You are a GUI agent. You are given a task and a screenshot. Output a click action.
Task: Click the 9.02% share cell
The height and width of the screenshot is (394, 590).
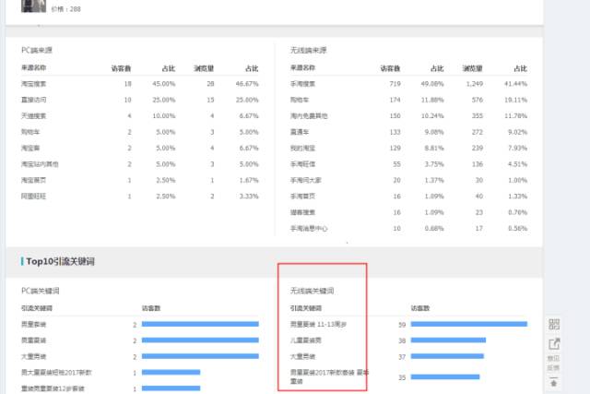(x=517, y=132)
